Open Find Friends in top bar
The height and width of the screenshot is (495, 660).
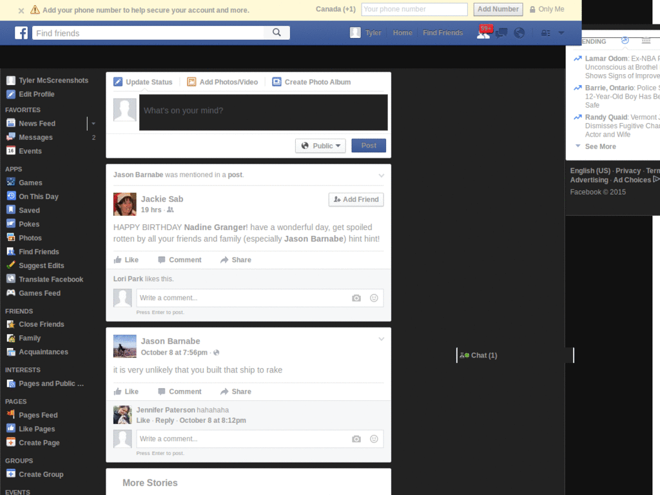click(x=443, y=33)
